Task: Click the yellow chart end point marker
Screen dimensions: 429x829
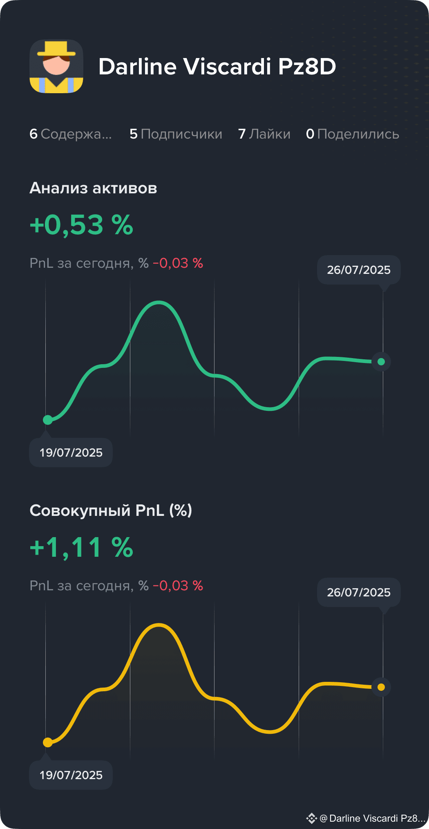Action: [381, 687]
